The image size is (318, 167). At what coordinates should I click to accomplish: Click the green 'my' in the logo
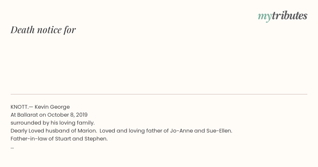pos(265,17)
